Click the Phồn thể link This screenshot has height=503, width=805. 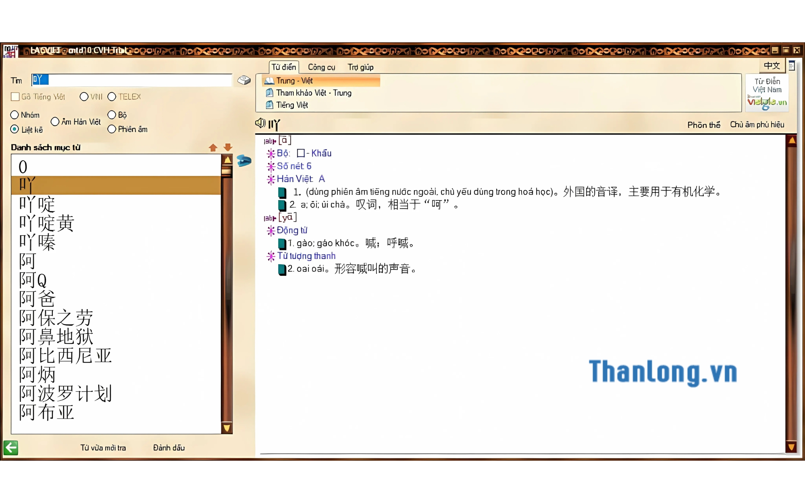(x=704, y=125)
